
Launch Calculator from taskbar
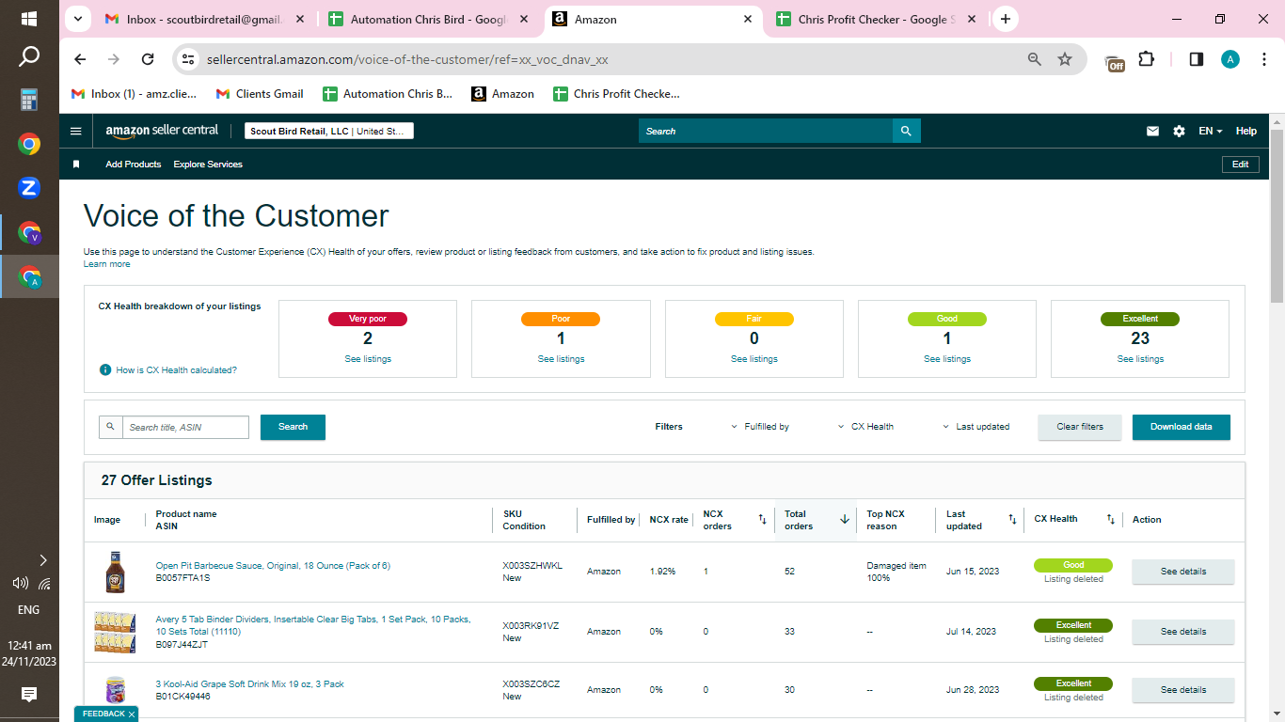click(29, 100)
